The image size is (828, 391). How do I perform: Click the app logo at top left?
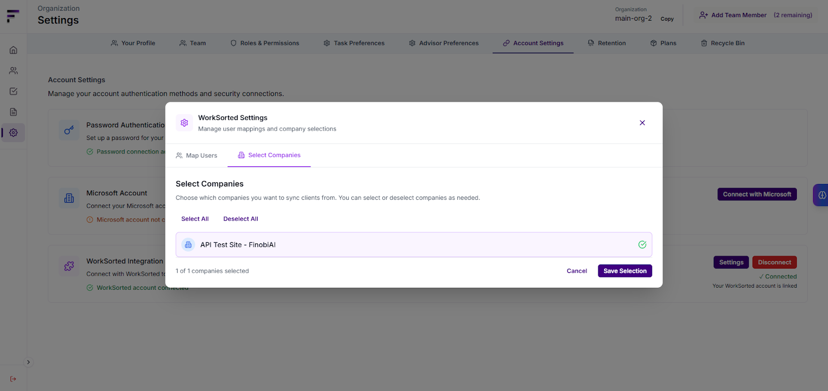click(13, 16)
